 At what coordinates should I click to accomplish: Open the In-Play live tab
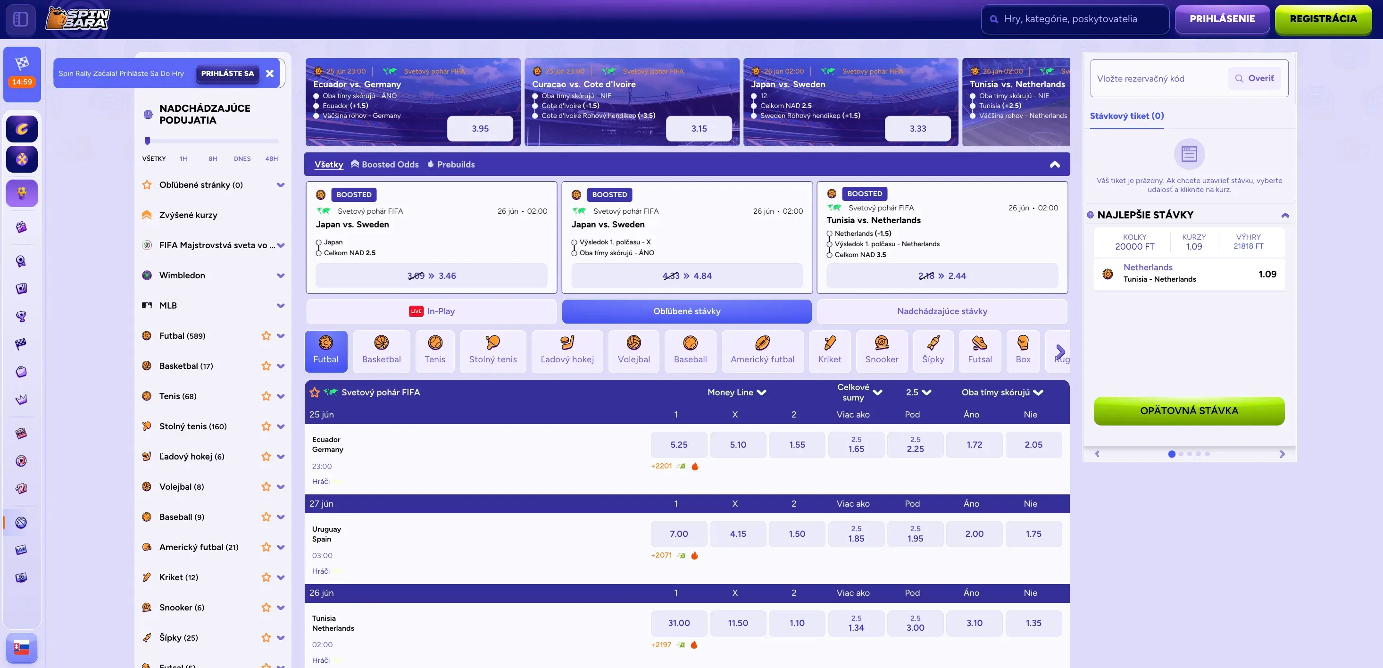432,311
